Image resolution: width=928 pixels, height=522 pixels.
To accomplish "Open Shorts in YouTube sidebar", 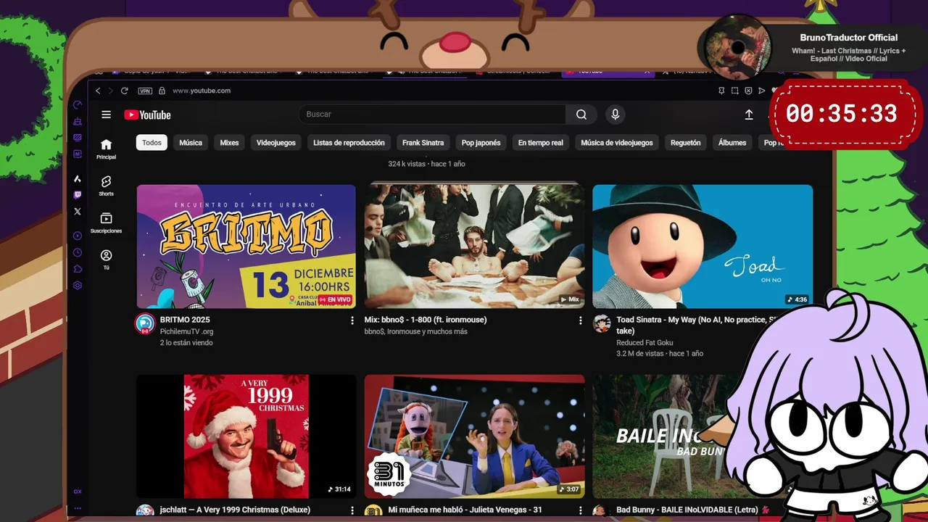I will (x=106, y=185).
